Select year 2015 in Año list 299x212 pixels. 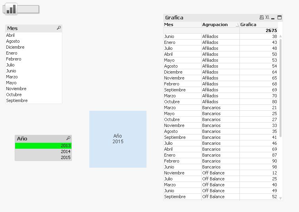43,157
